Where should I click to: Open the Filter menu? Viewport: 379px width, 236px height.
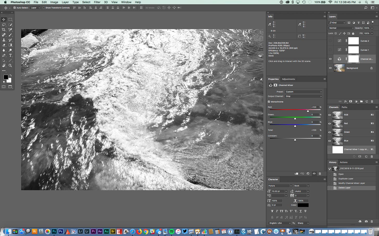click(x=97, y=2)
